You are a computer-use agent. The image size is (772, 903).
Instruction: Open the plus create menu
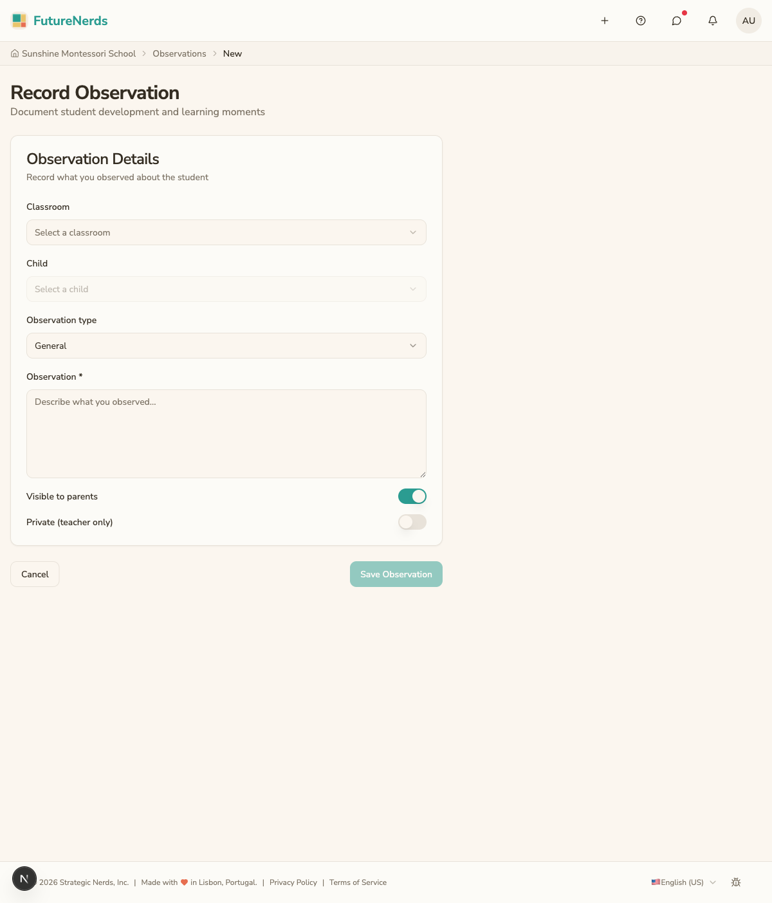(x=605, y=21)
